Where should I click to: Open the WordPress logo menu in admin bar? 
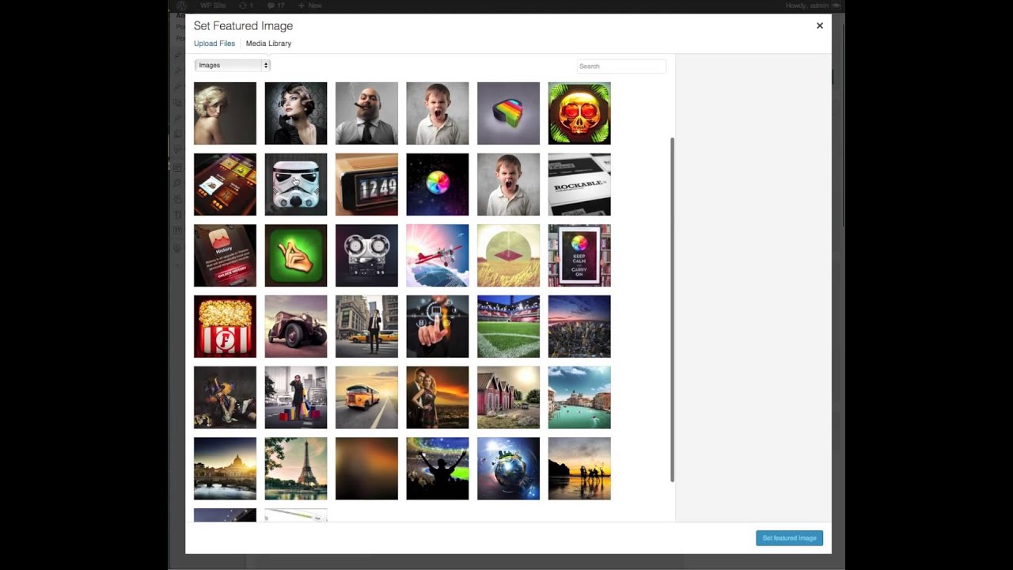pyautogui.click(x=181, y=6)
